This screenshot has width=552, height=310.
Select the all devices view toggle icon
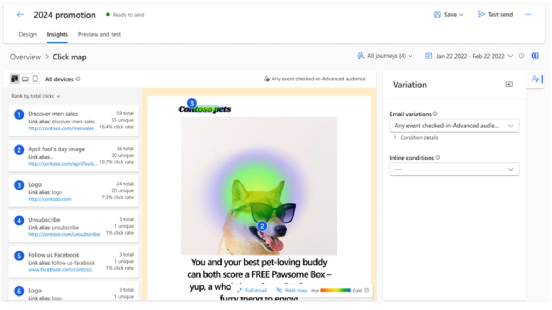(x=15, y=79)
